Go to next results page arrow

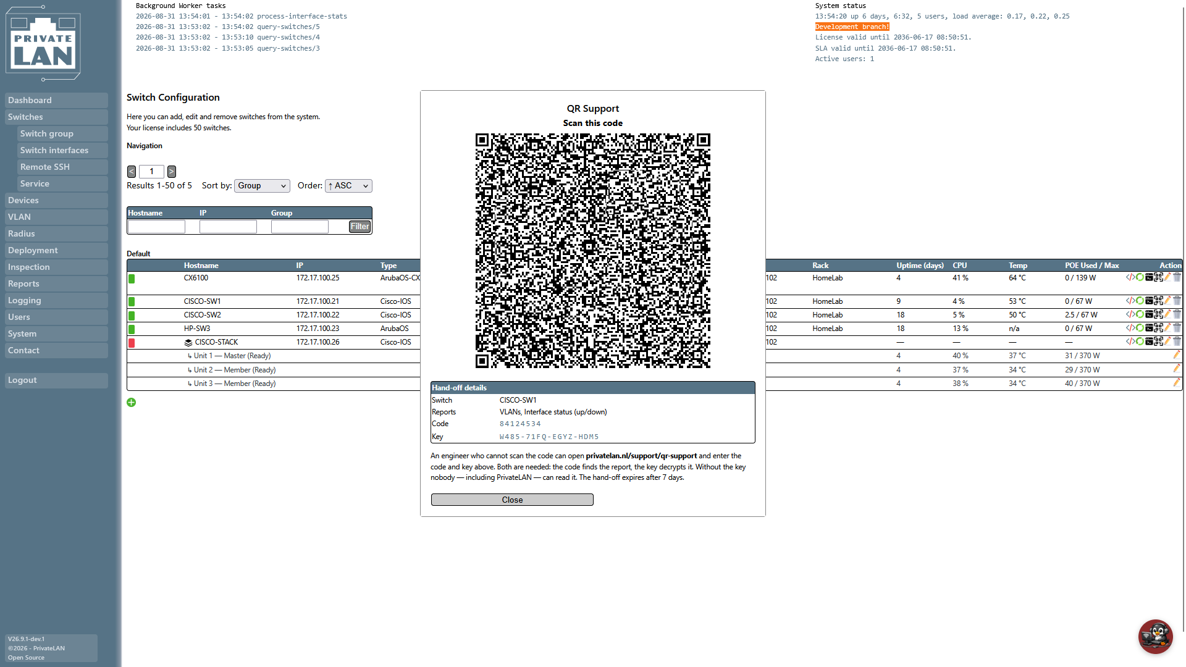pyautogui.click(x=172, y=172)
